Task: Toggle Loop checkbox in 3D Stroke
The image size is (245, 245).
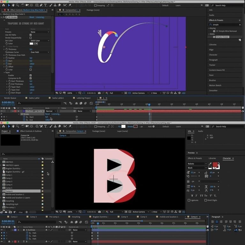Action: pyautogui.click(x=31, y=70)
